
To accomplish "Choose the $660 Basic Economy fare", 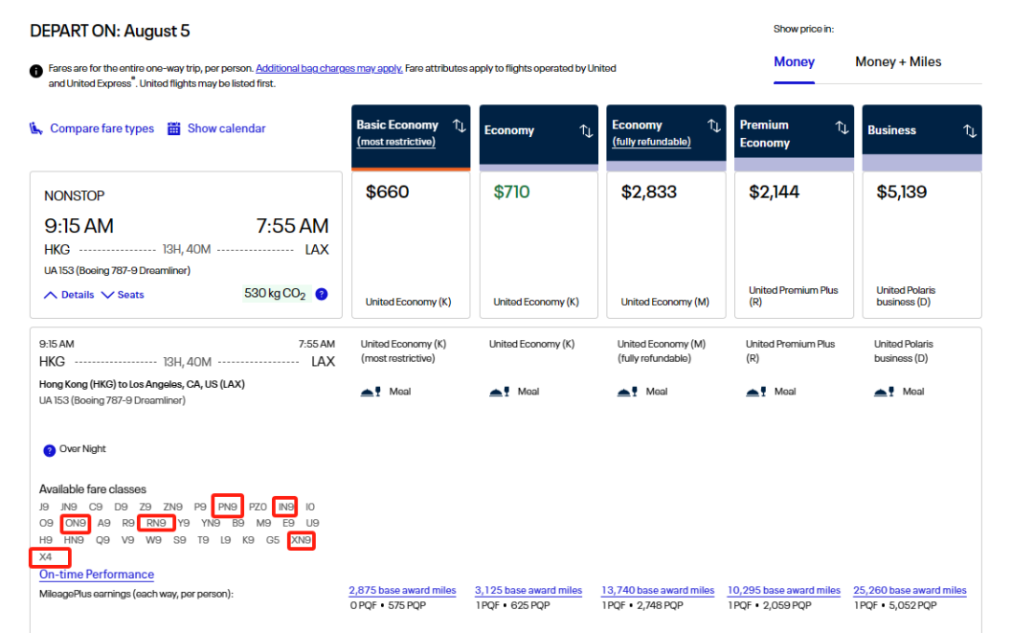I will point(411,244).
